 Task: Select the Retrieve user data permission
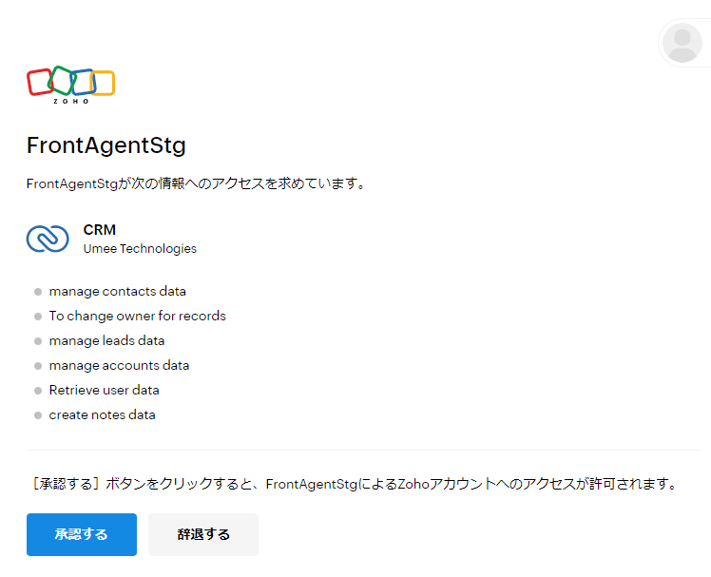[x=105, y=391]
